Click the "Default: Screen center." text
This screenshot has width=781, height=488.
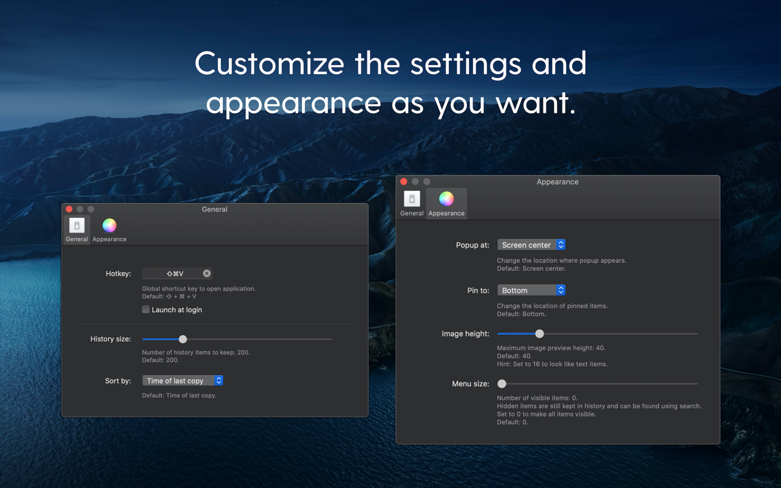(531, 268)
